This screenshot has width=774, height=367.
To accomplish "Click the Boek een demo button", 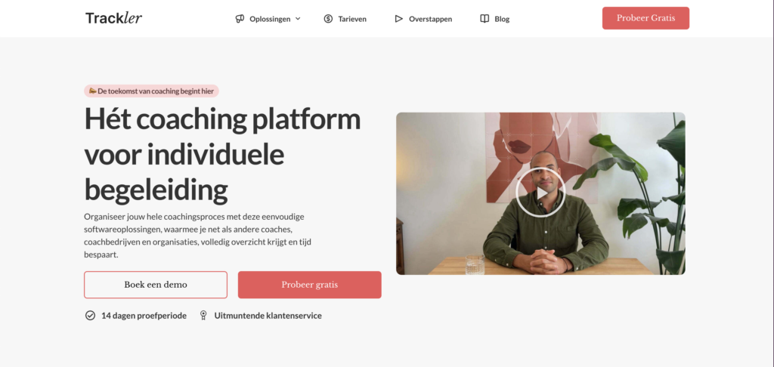I will click(156, 285).
